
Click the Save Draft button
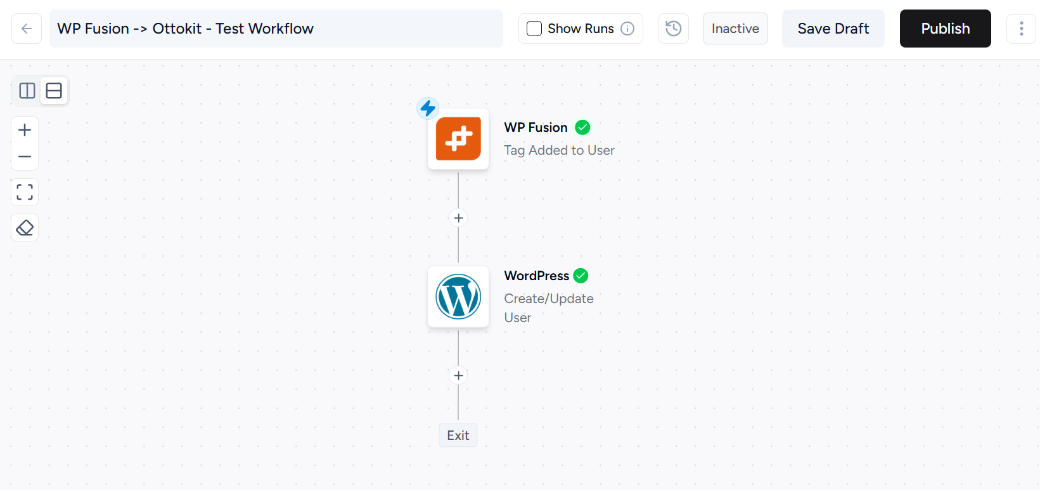pos(833,29)
